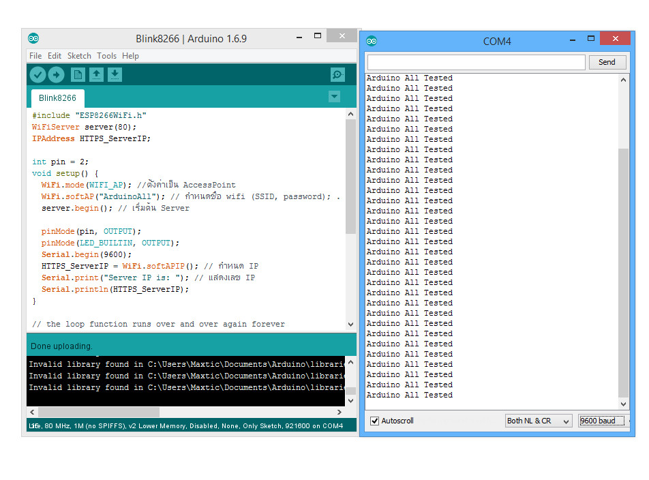Click code editor scroll up arrow
The width and height of the screenshot is (649, 480).
tap(350, 115)
